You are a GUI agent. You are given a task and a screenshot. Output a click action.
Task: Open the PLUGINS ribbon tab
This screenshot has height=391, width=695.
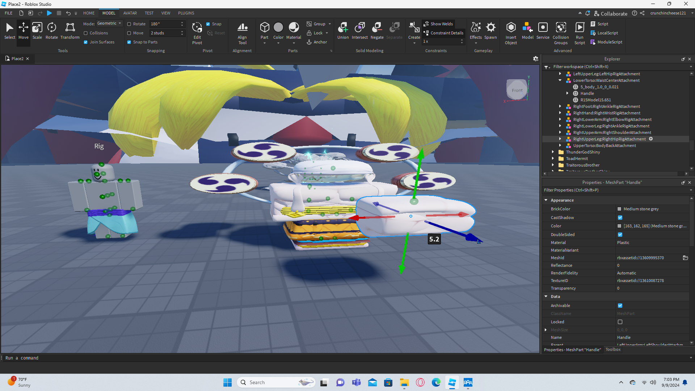tap(186, 13)
